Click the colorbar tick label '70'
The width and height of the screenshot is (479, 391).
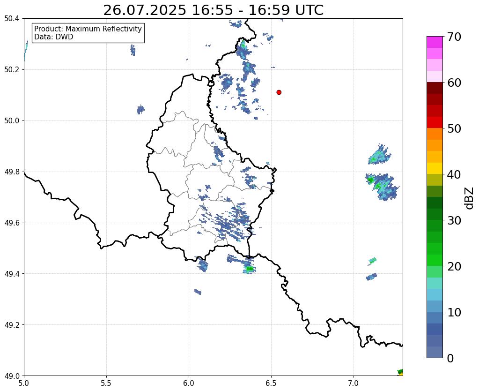[454, 37]
